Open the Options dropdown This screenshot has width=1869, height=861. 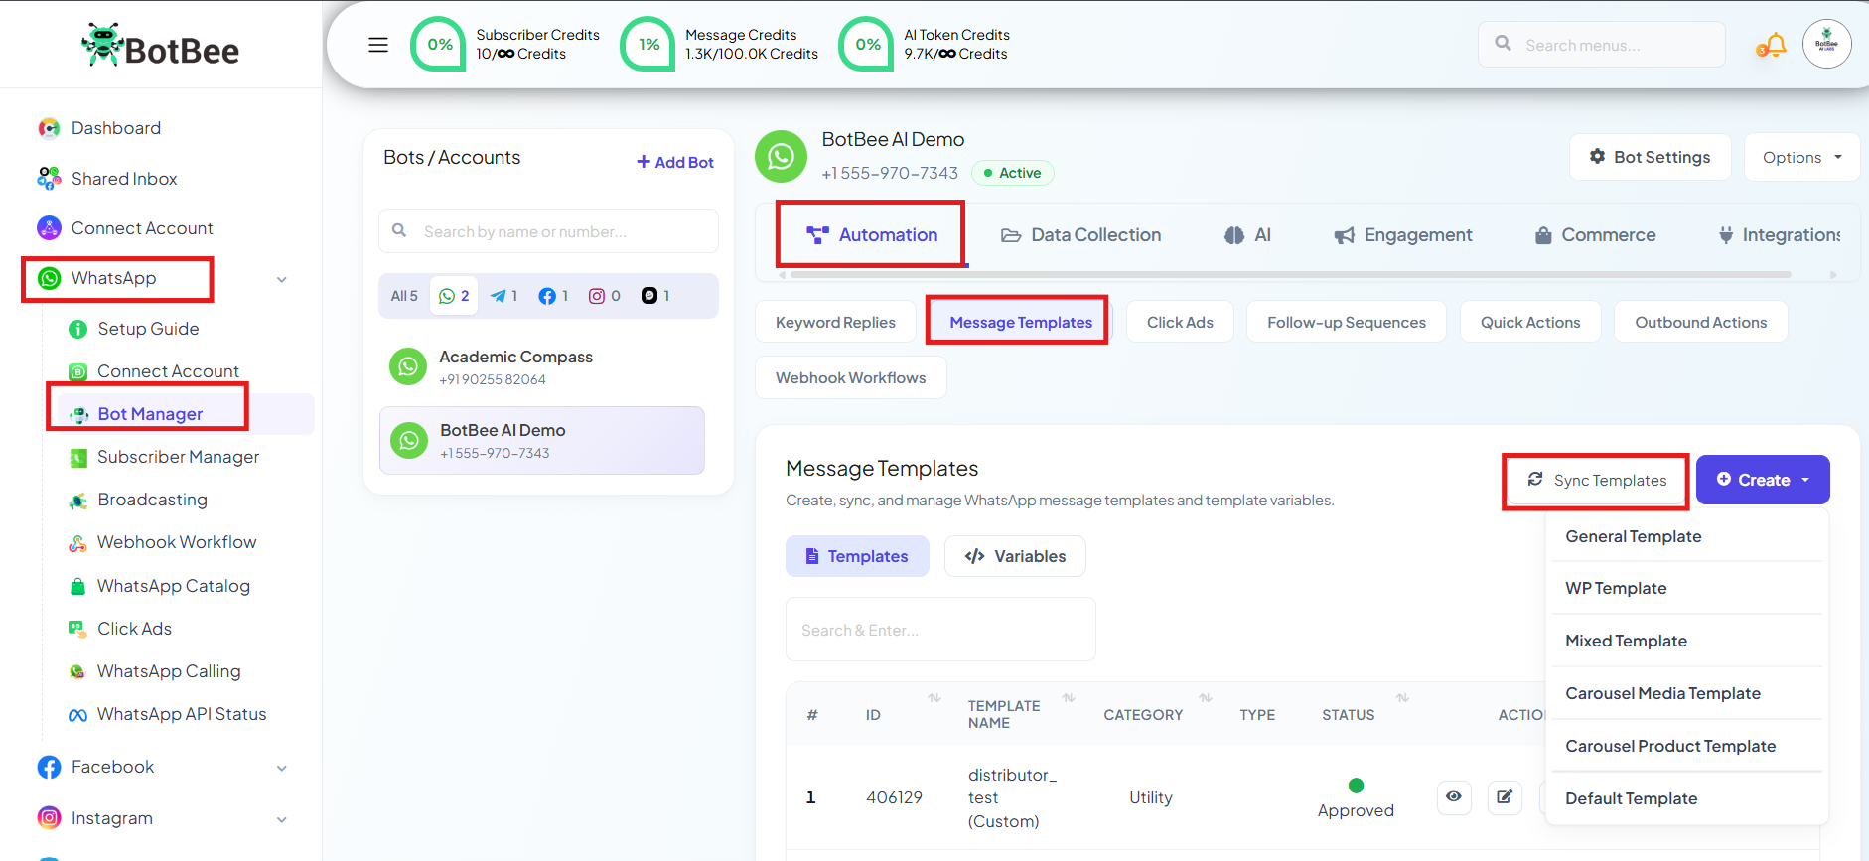pyautogui.click(x=1801, y=157)
